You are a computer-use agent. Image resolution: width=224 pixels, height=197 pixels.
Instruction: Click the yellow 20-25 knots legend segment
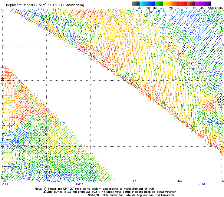(x=167, y=4)
